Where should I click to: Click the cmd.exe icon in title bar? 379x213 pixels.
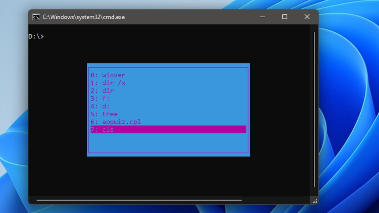[36, 17]
